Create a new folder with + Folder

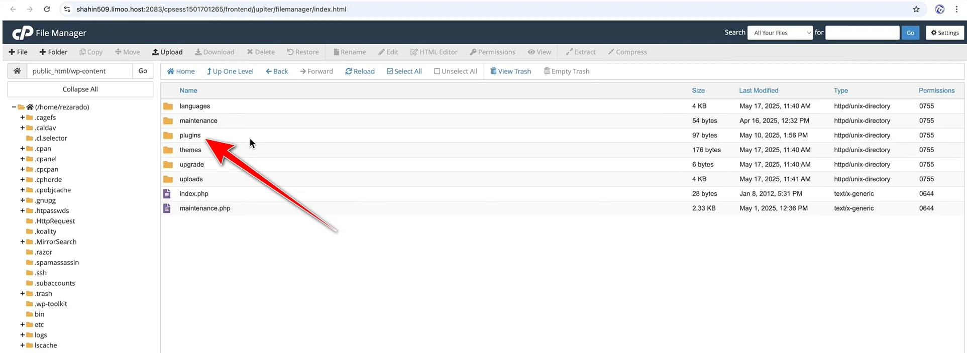point(53,52)
